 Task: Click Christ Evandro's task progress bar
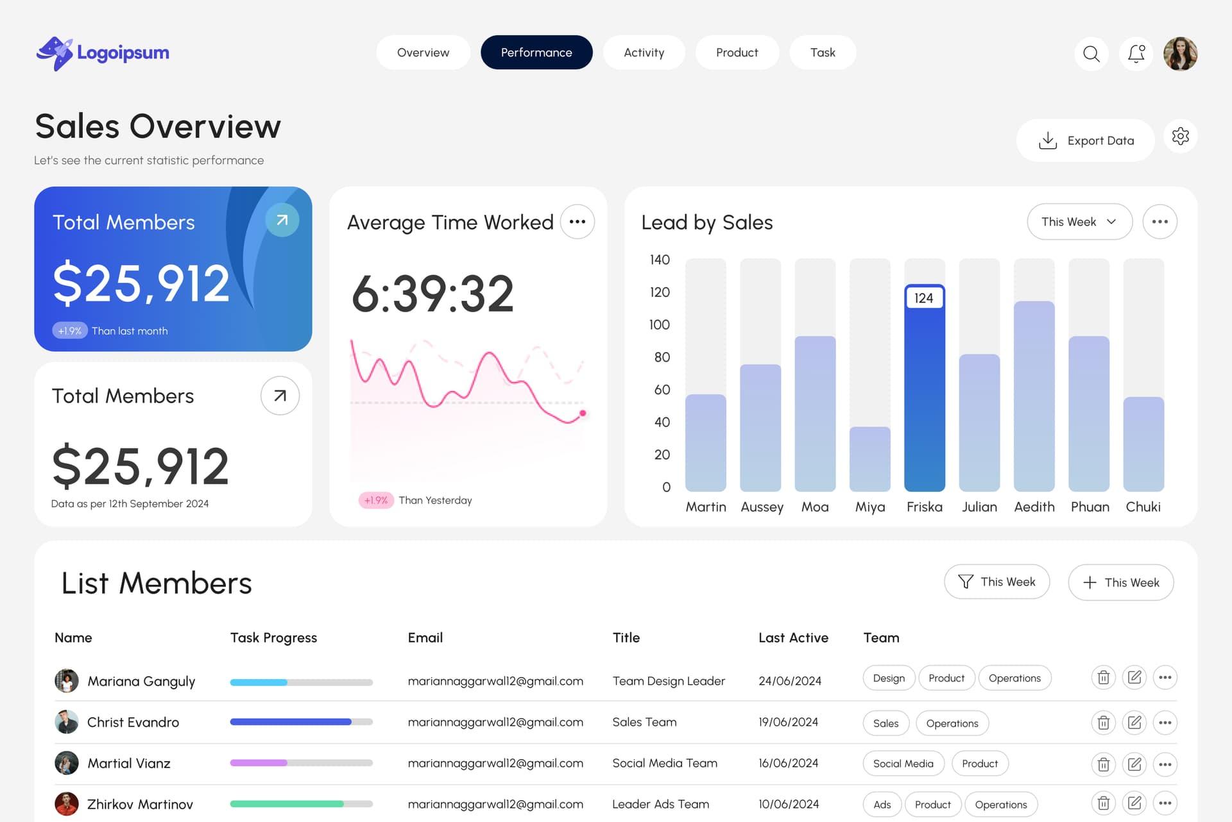pos(302,722)
